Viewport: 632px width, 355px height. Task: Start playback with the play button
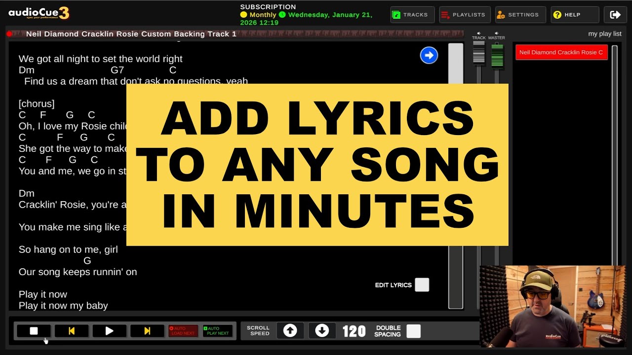109,331
